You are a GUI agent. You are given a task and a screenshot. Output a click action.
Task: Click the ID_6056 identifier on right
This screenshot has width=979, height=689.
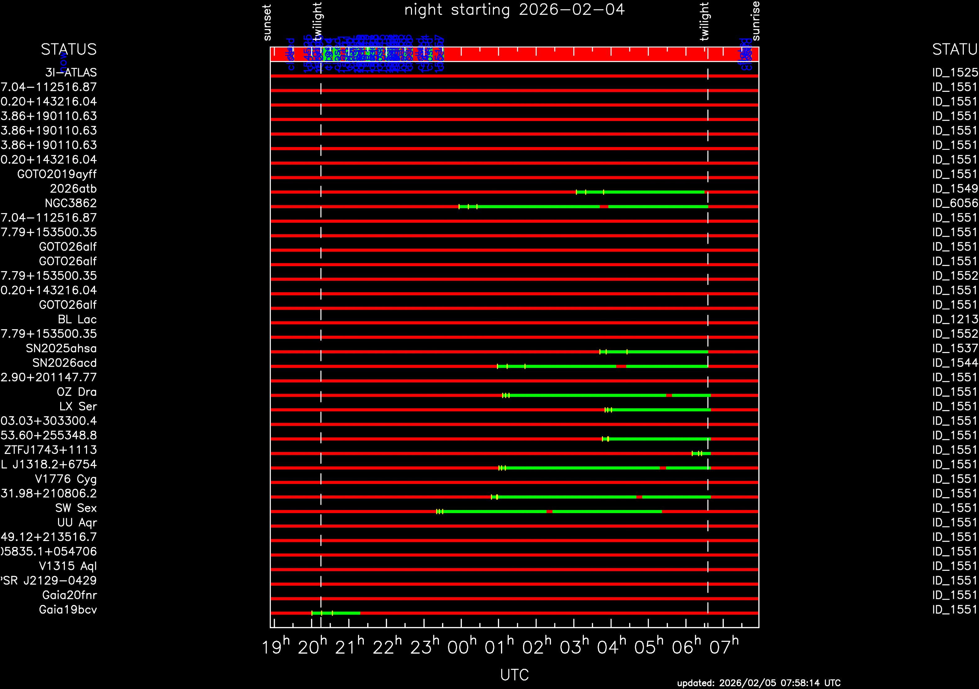(955, 203)
